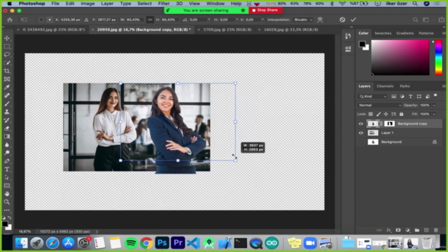Select the Healing Brush tool
This screenshot has height=252, width=448.
point(7,96)
